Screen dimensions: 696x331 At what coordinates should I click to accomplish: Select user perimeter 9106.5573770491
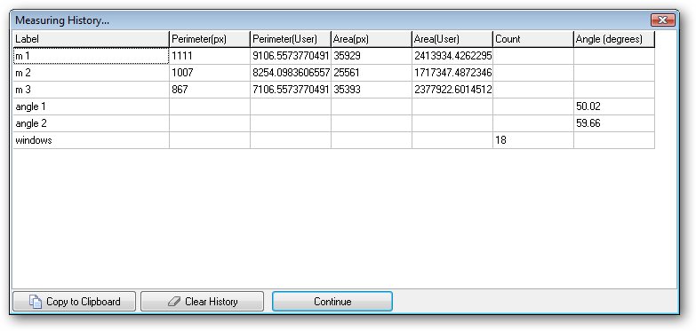(291, 56)
